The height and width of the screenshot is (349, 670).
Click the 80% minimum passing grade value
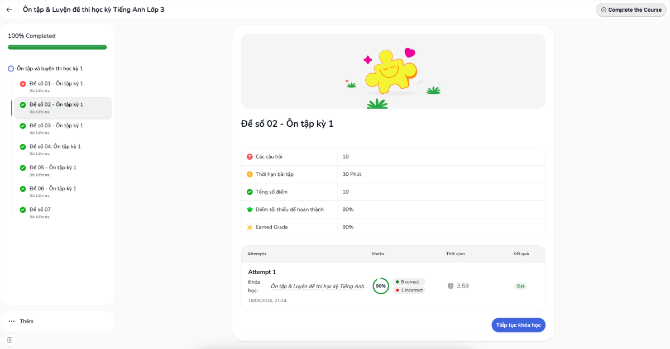(348, 209)
